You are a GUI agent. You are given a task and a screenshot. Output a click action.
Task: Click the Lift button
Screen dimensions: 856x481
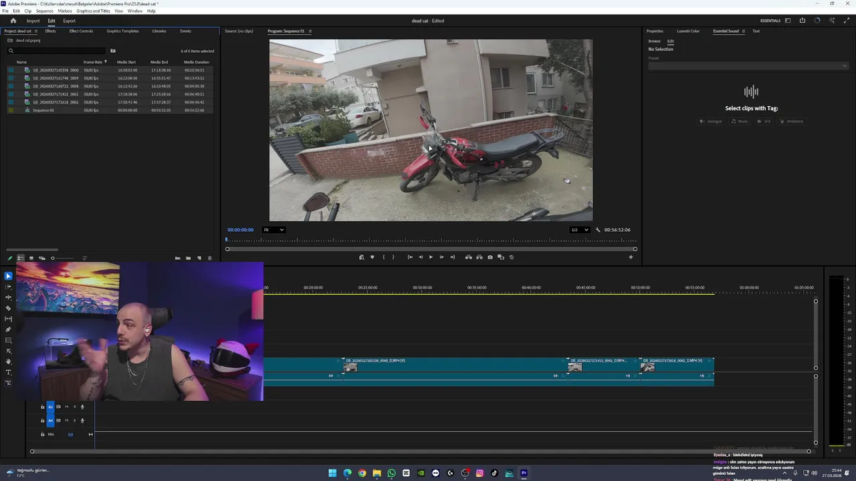click(x=469, y=257)
